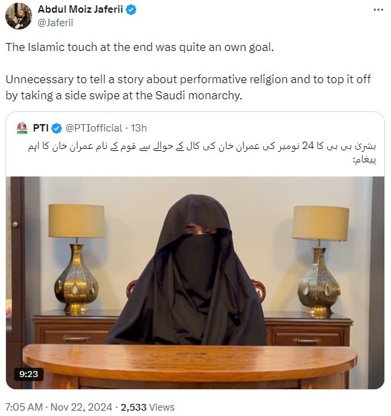The image size is (391, 416).
Task: Open the Abdul Moiz Jaferii display name
Action: click(80, 9)
